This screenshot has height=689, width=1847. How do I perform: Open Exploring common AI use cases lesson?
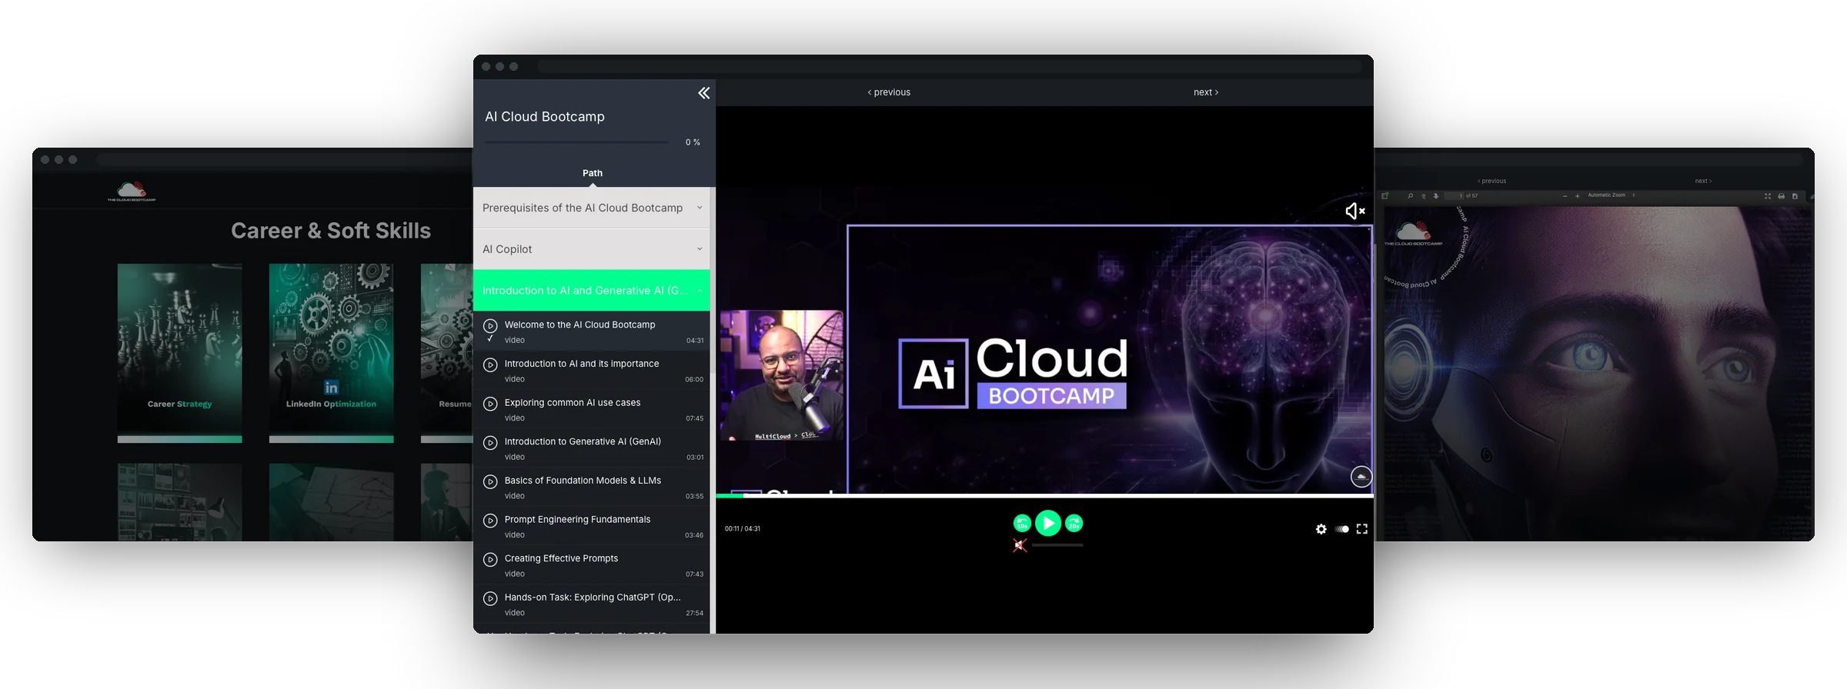[591, 410]
